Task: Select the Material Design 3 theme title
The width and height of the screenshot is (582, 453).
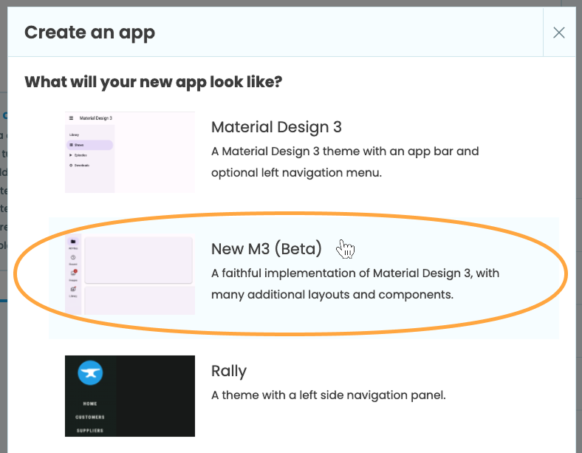Action: coord(276,127)
